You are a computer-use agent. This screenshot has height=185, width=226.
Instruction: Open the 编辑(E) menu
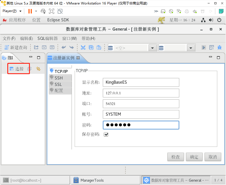(x=26, y=38)
